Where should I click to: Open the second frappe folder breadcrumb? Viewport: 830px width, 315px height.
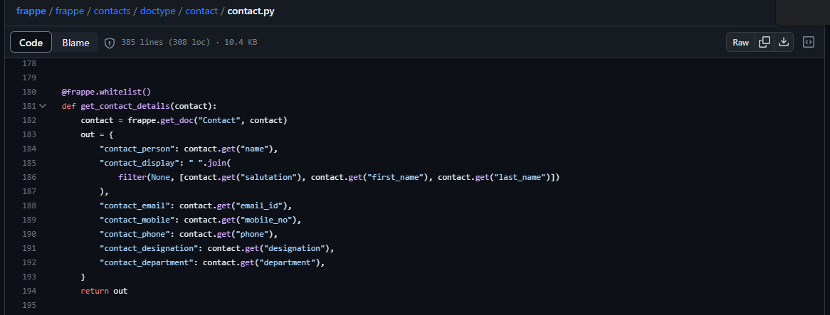(70, 11)
